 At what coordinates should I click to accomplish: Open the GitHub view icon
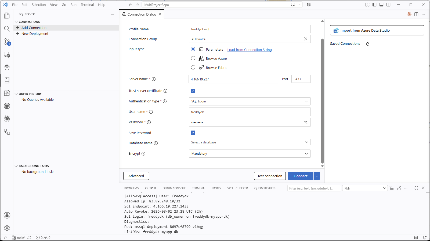[7, 106]
